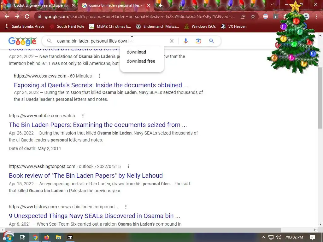Open the Windows Start button
Image resolution: width=323 pixels, height=242 pixels.
pos(8,237)
